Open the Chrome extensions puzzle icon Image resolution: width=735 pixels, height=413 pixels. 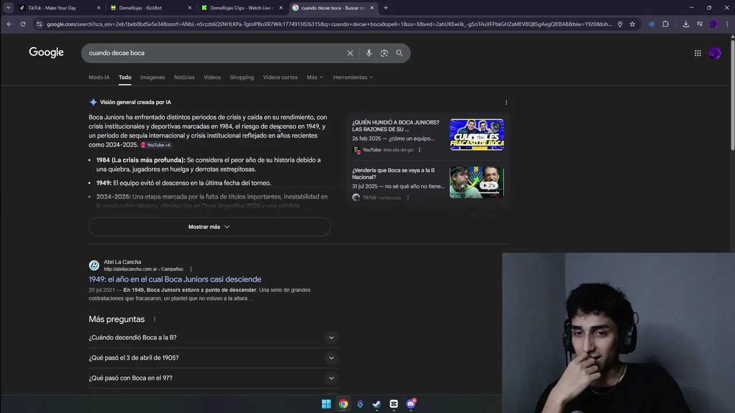click(666, 24)
